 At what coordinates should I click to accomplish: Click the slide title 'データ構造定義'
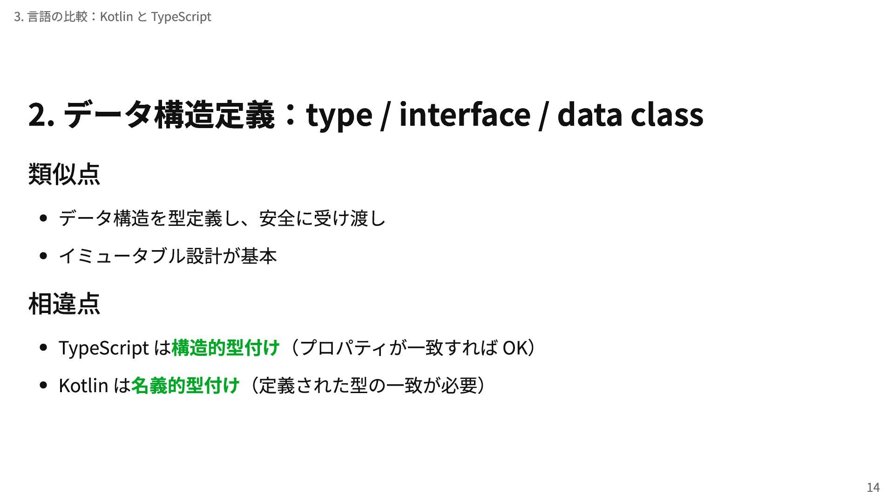click(x=168, y=115)
